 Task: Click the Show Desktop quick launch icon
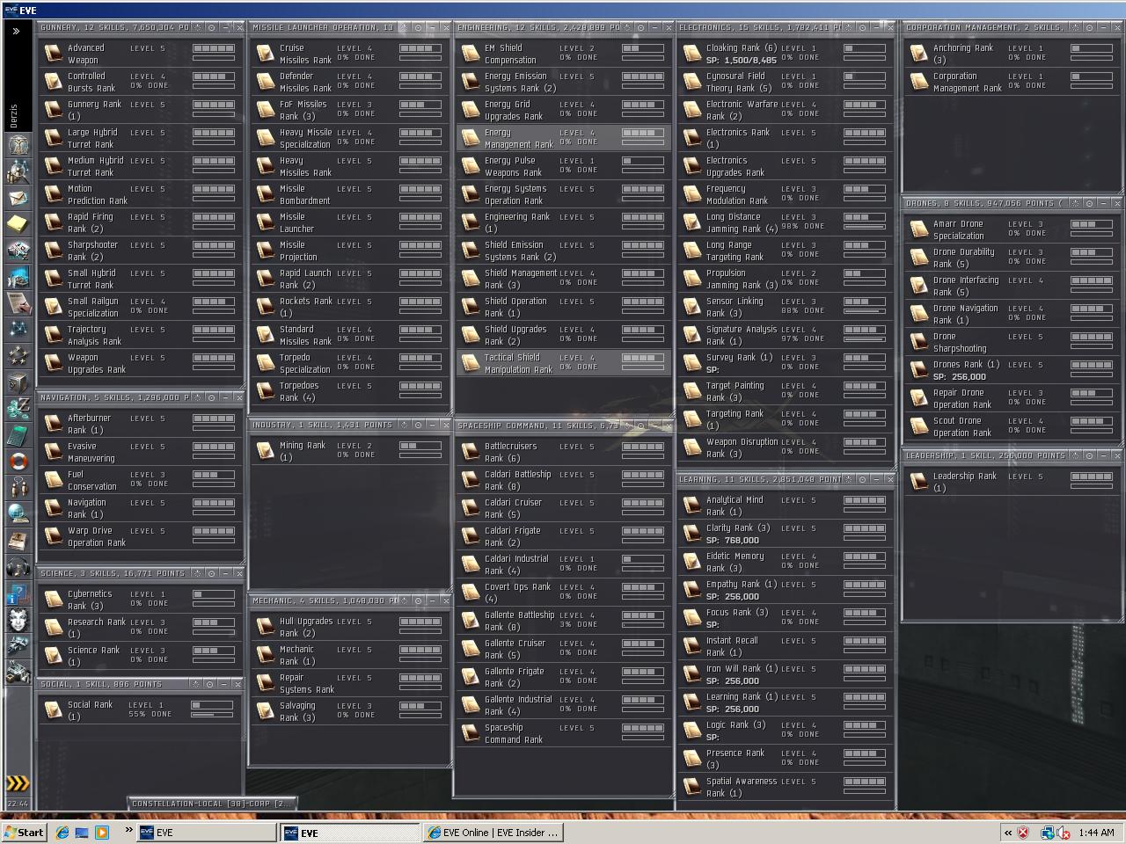coord(82,833)
